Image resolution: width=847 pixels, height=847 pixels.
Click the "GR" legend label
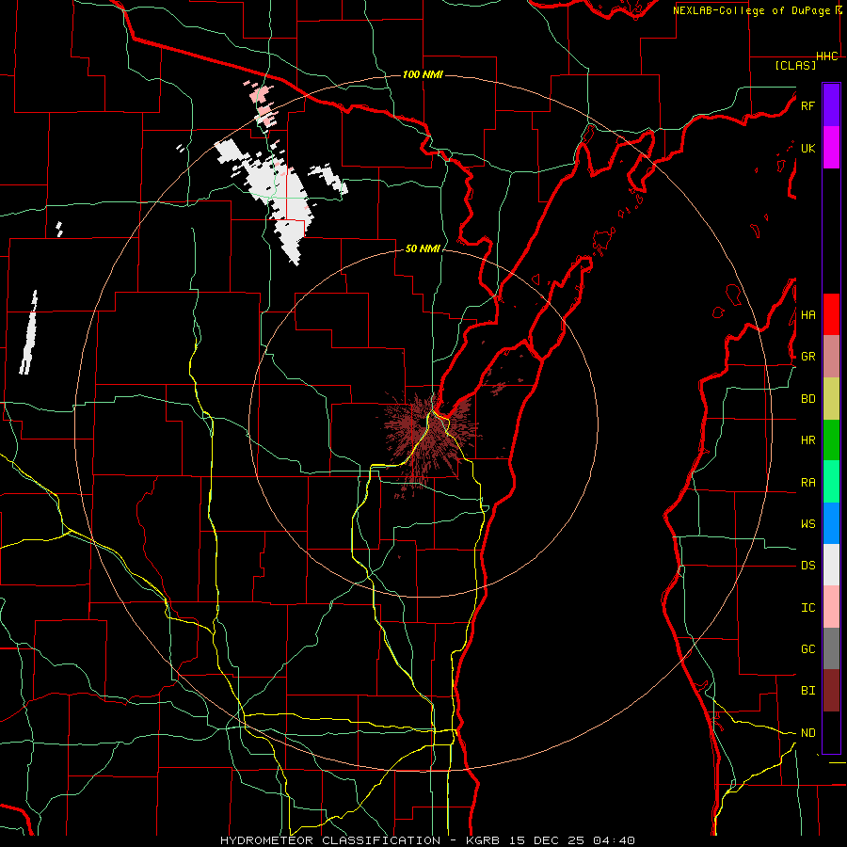(x=807, y=357)
